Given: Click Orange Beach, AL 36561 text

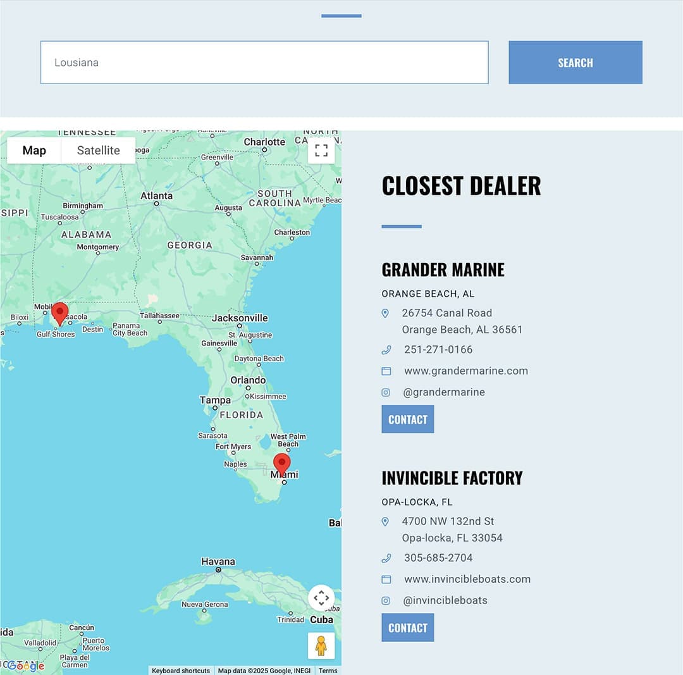Looking at the screenshot, I should coord(462,330).
